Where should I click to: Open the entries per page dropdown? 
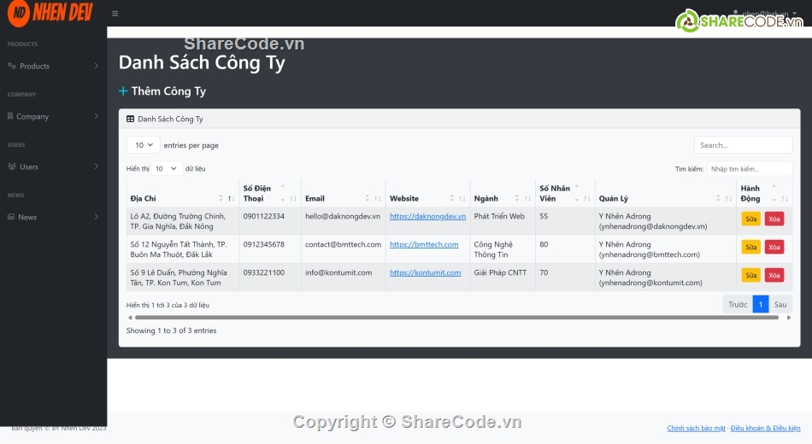coord(143,145)
